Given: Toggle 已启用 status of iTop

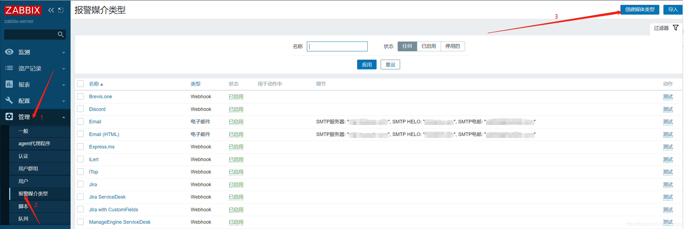Looking at the screenshot, I should [x=236, y=172].
